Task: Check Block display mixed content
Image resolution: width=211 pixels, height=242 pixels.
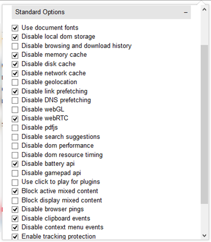Action: coord(15,200)
